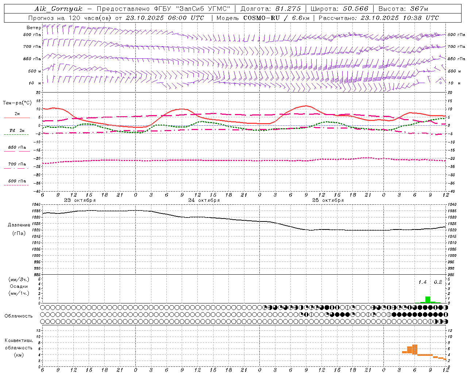Click the Облачность panel label

pos(19,316)
